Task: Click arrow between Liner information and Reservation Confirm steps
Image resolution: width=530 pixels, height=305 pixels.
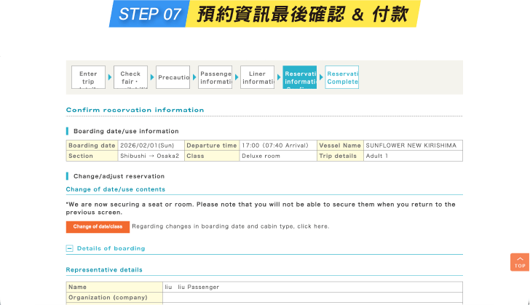Action: (278, 76)
